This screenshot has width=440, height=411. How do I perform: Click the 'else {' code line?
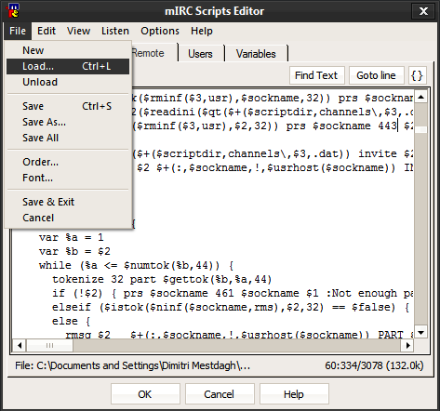pos(72,322)
